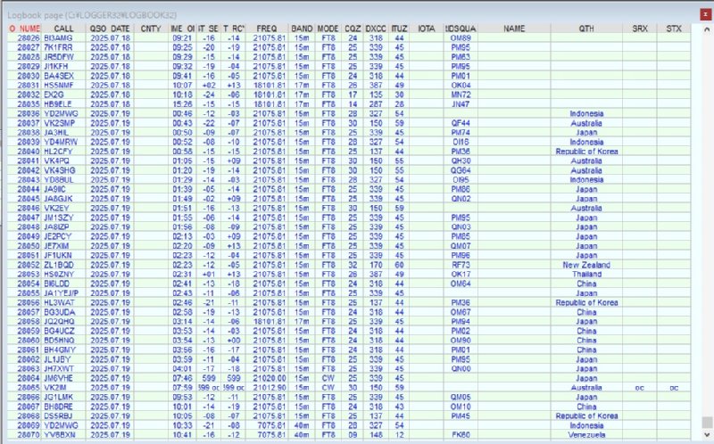This screenshot has width=714, height=444.
Task: Click the DXCC column header
Action: [376, 29]
